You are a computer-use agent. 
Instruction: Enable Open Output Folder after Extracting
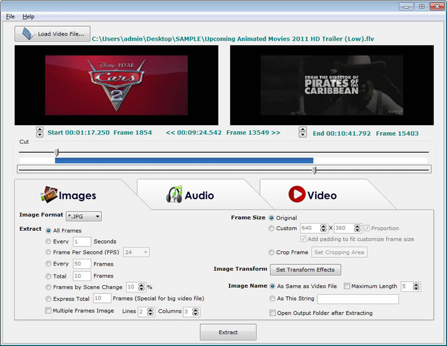pyautogui.click(x=272, y=314)
